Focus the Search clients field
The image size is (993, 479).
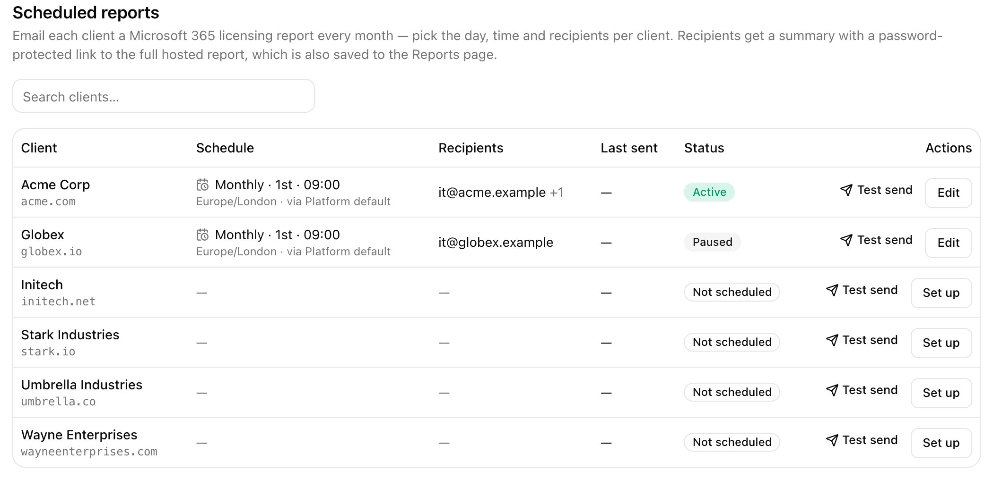(164, 96)
